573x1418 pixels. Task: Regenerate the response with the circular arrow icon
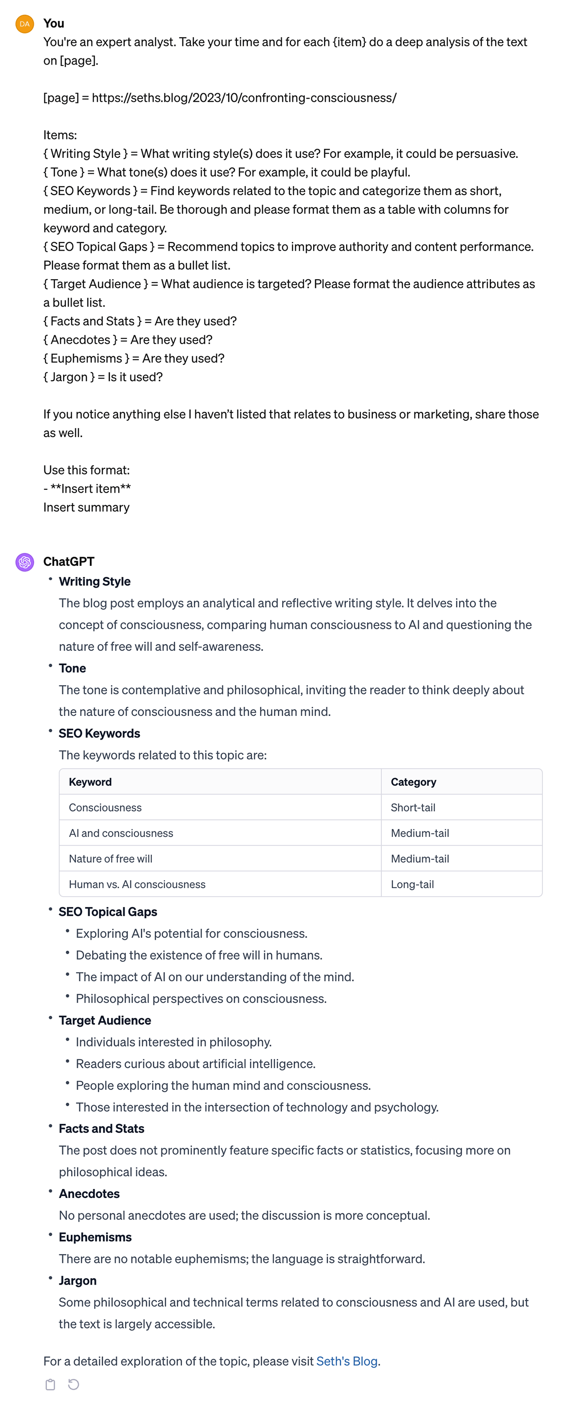(x=74, y=1385)
